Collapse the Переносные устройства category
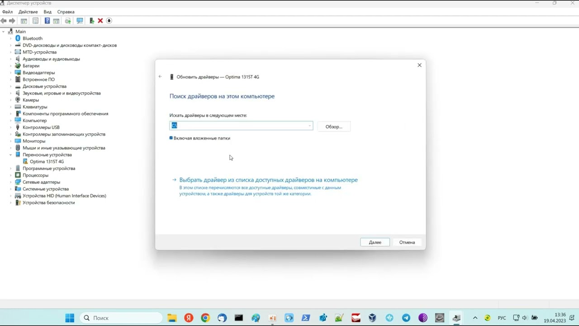The image size is (579, 326). 10,155
